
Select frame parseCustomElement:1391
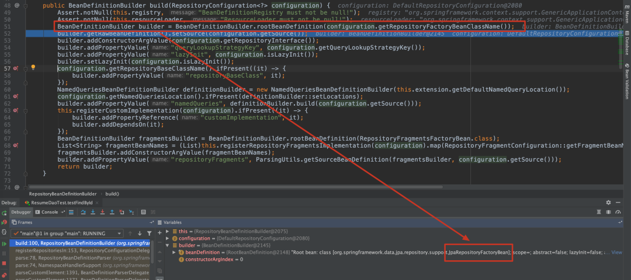[x=79, y=272]
